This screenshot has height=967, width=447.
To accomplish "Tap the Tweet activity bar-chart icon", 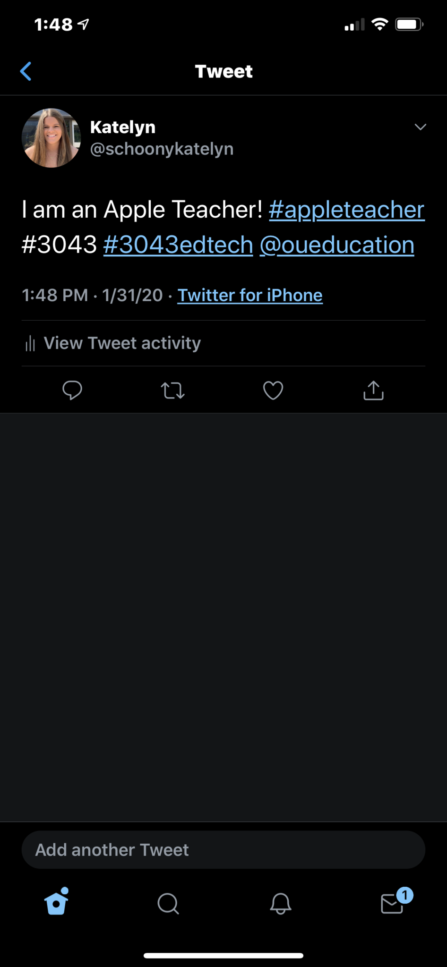I will coord(30,343).
